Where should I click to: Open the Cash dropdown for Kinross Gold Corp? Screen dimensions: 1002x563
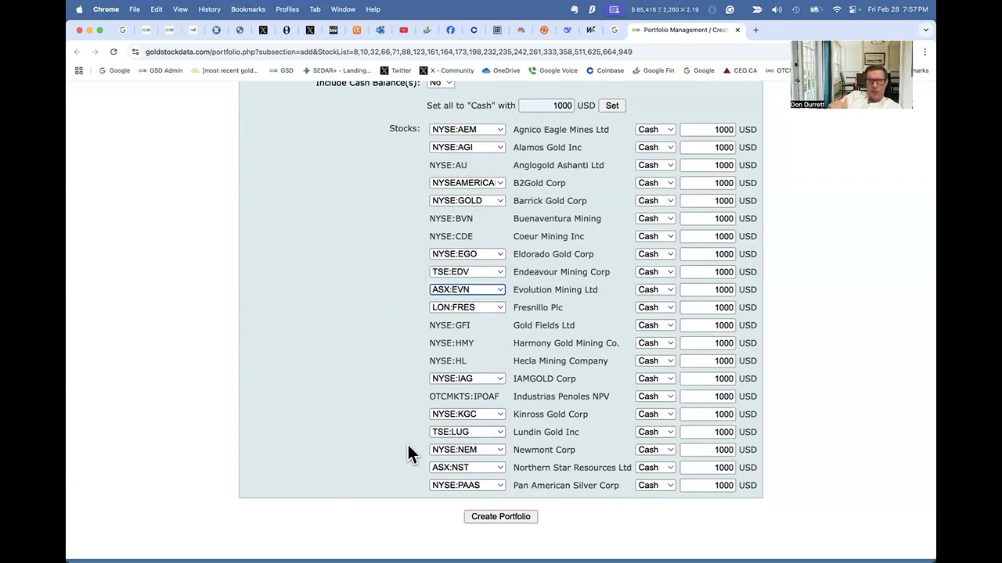(x=655, y=414)
